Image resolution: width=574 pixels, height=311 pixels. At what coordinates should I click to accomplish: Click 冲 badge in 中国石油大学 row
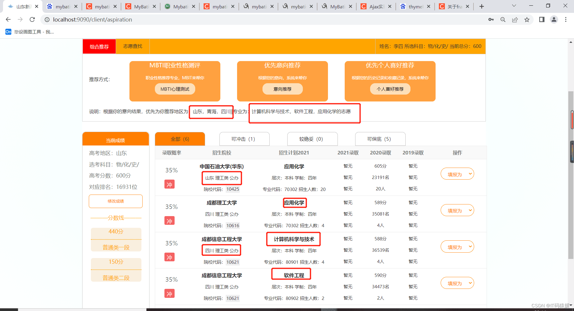tap(170, 184)
